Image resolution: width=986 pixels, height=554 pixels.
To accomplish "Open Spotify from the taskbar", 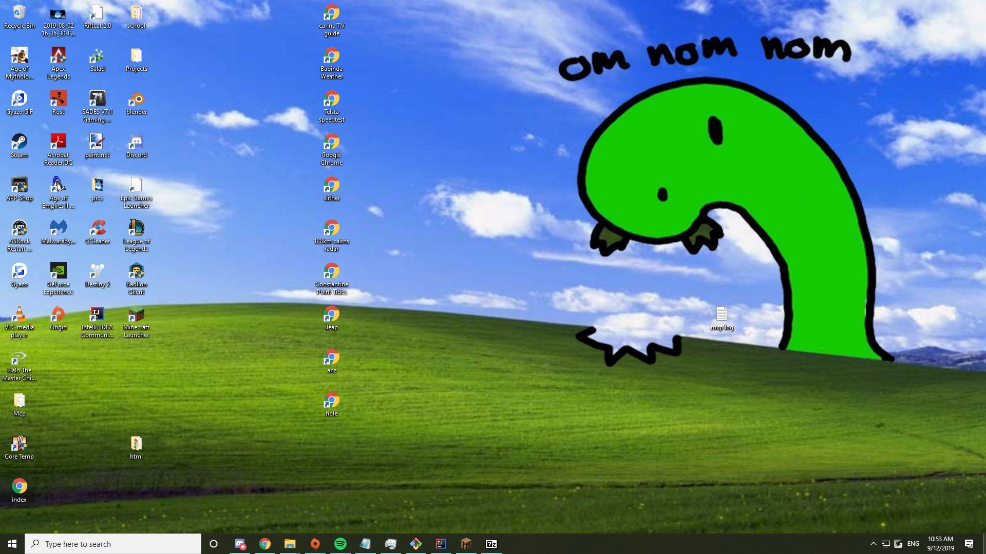I will [x=340, y=544].
